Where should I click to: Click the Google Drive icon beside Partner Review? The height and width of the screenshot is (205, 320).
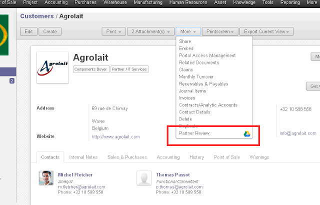pyautogui.click(x=247, y=134)
